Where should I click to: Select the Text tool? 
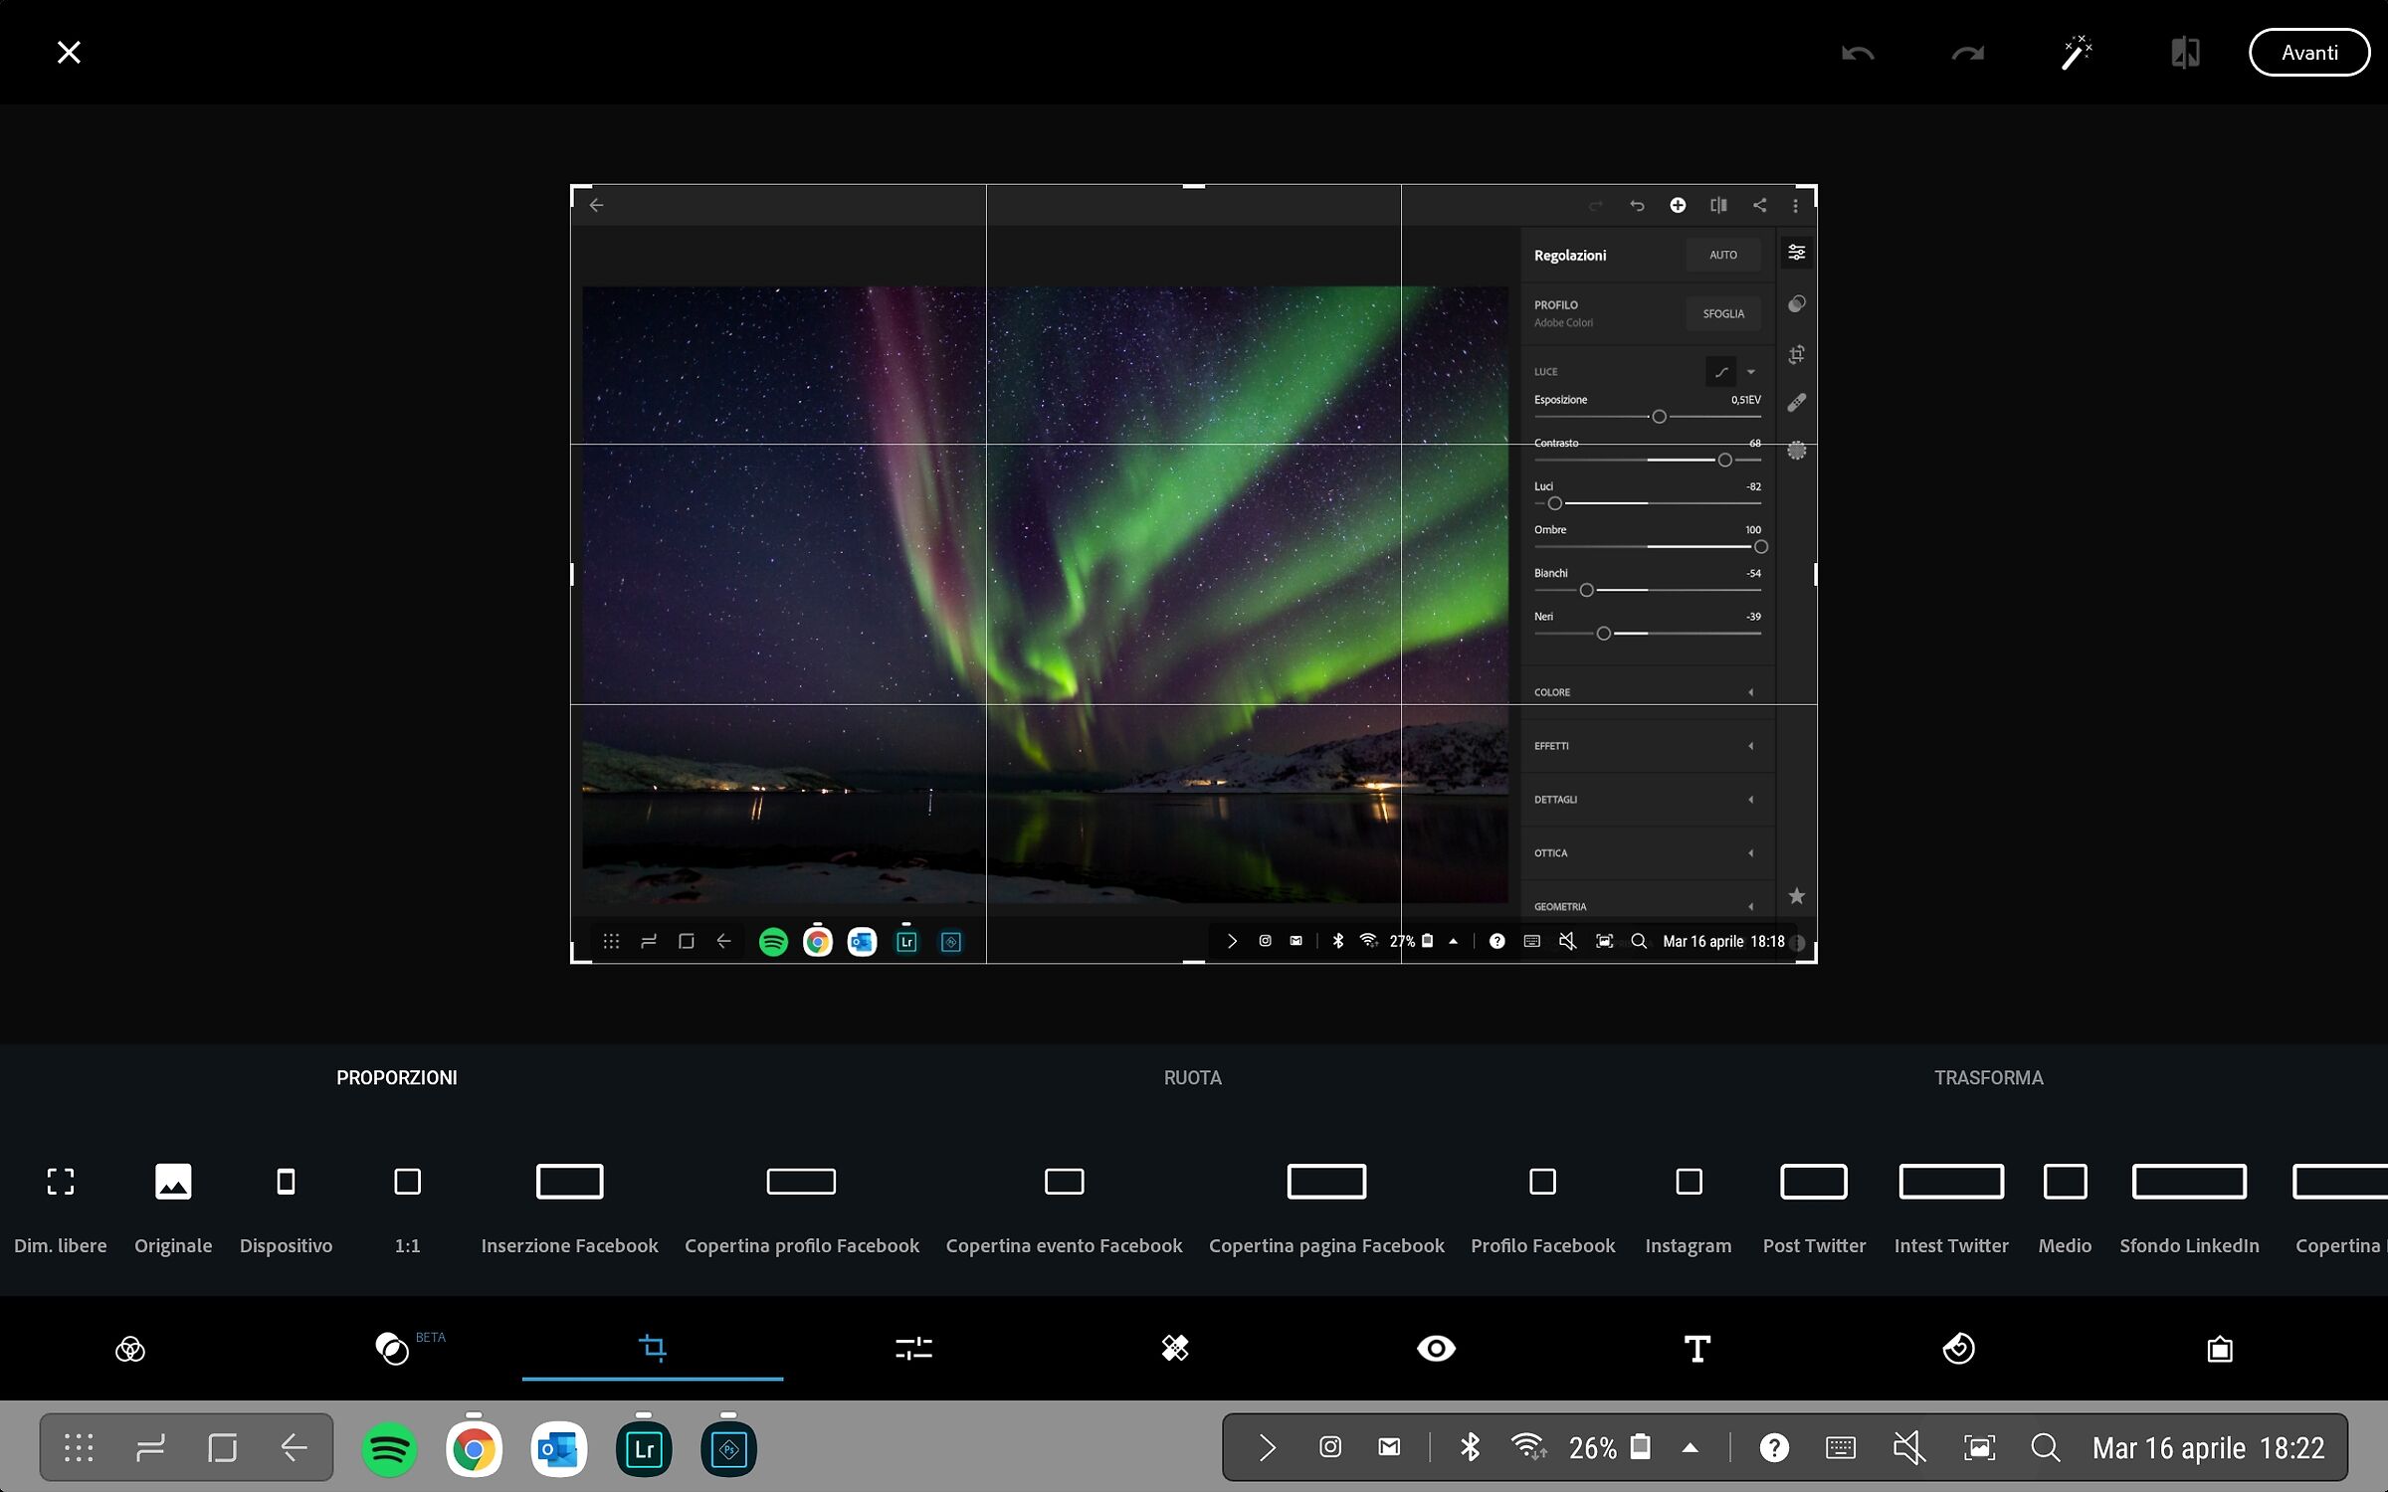(x=1696, y=1349)
